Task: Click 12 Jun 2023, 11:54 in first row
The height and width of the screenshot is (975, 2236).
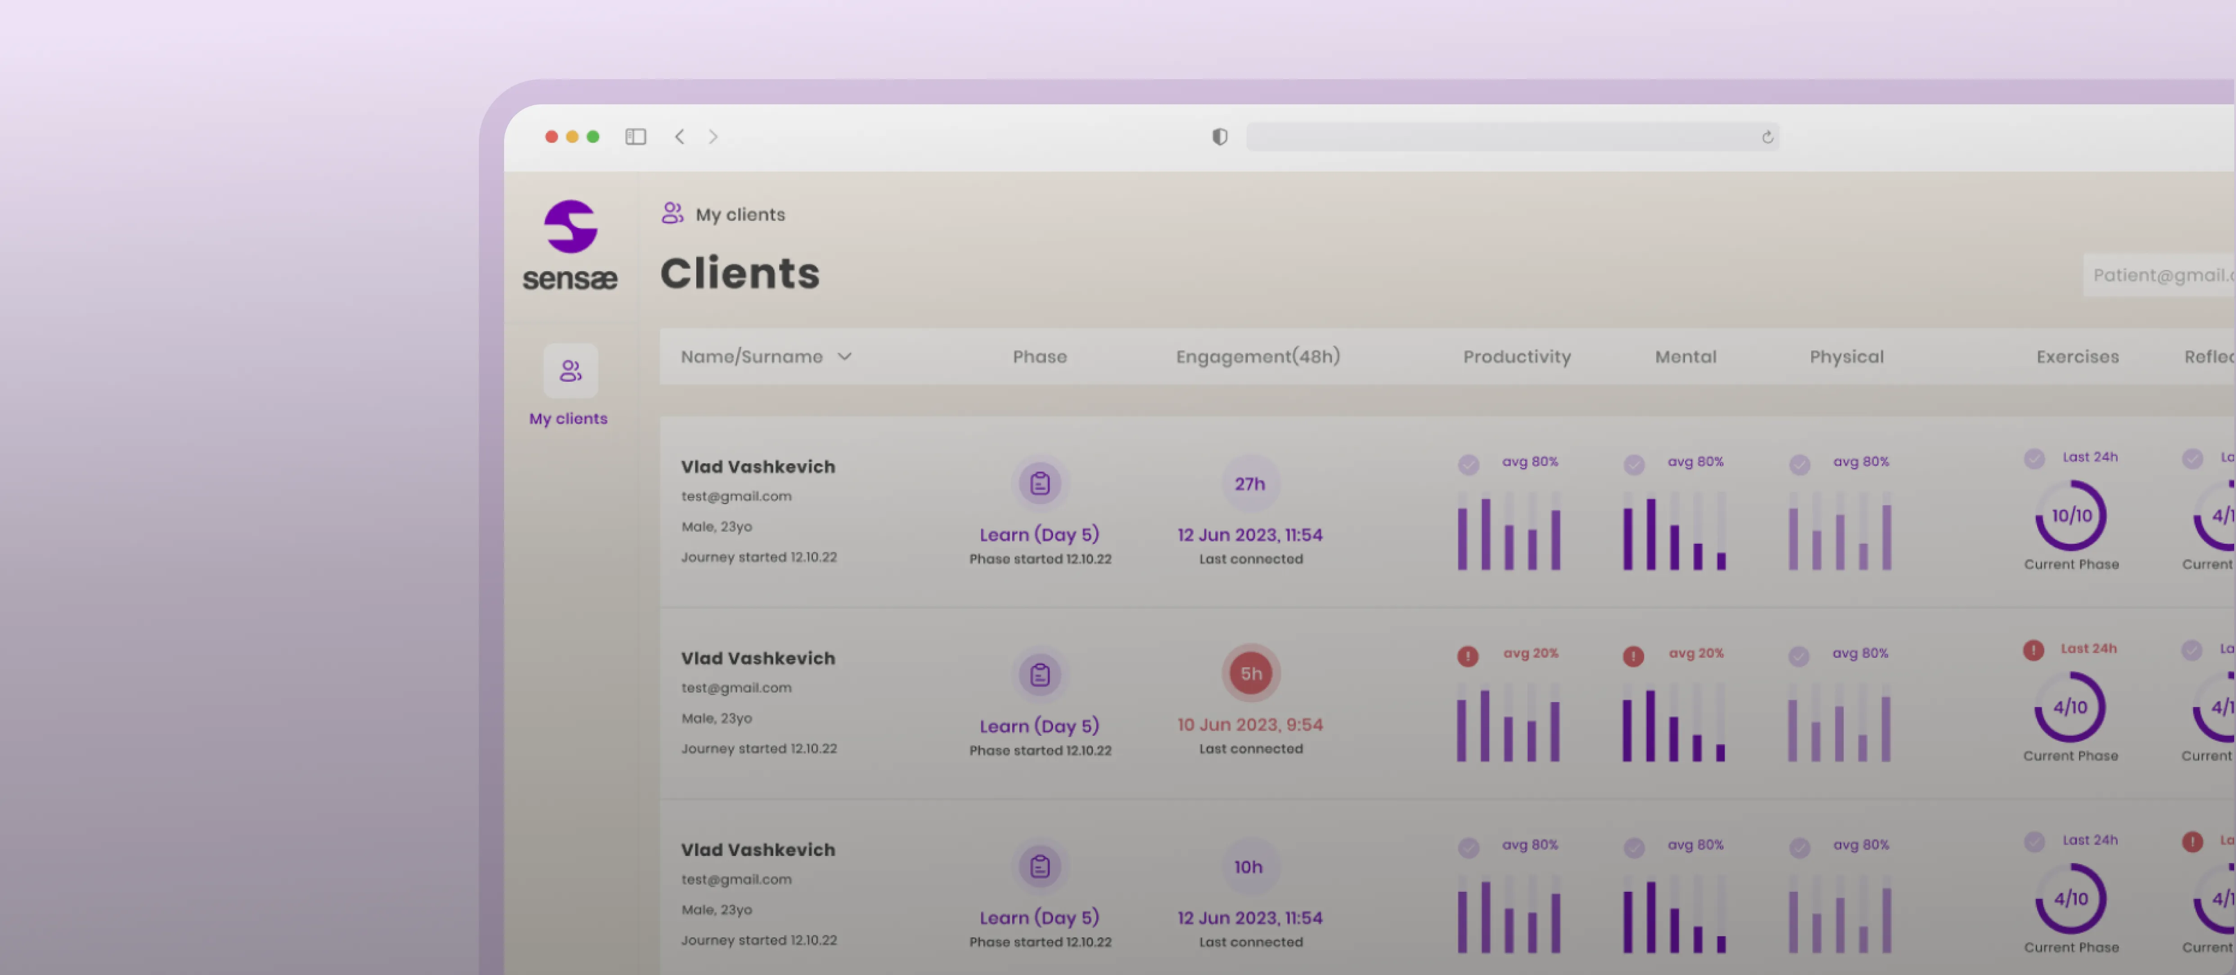Action: pyautogui.click(x=1250, y=534)
